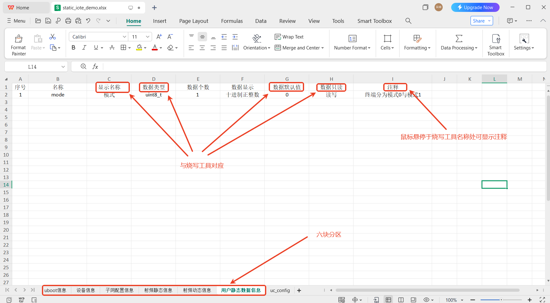Viewport: 550px width, 303px height.
Task: Apply the yellow fill color
Action: coord(139,48)
